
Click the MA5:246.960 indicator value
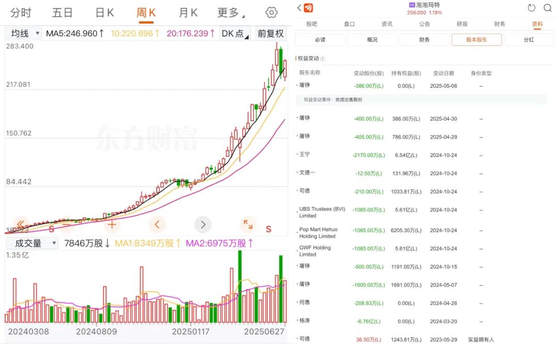click(75, 34)
